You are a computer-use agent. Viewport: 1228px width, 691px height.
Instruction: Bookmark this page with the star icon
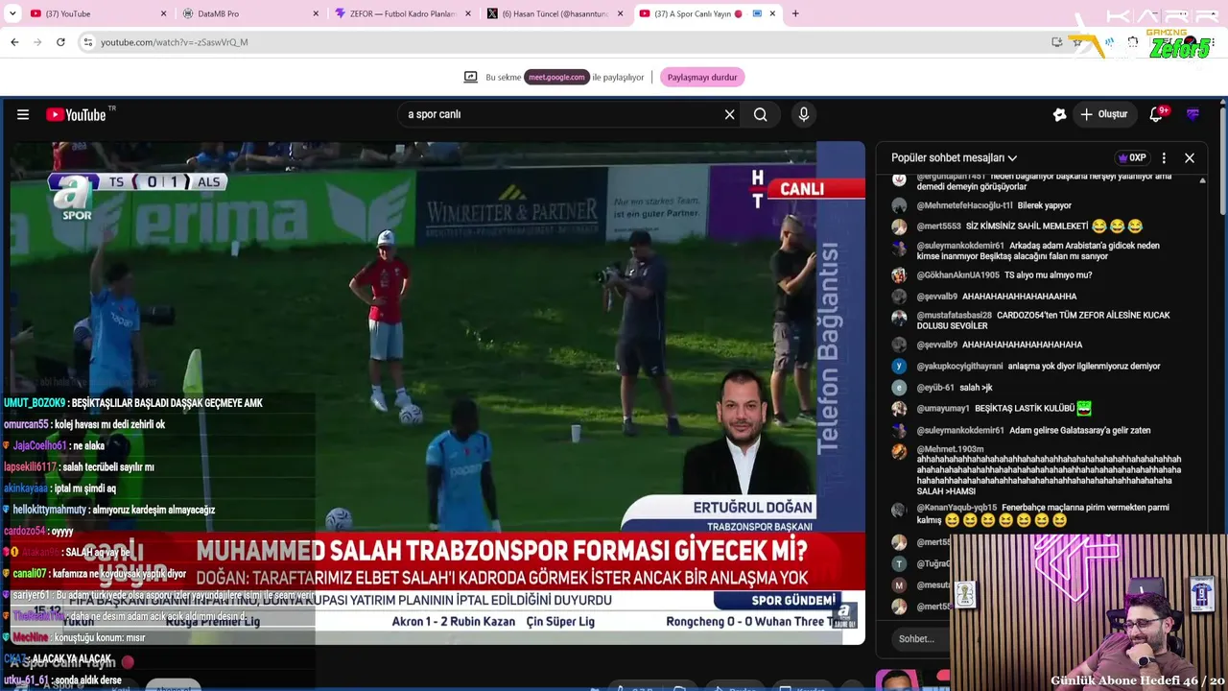click(1077, 42)
